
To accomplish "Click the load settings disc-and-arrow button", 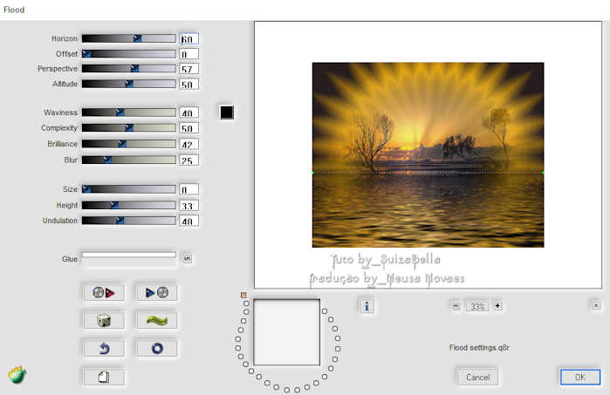I will [x=104, y=292].
